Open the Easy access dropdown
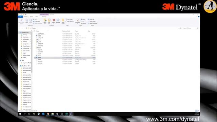Viewport: 217px width, 122px height. click(x=70, y=21)
